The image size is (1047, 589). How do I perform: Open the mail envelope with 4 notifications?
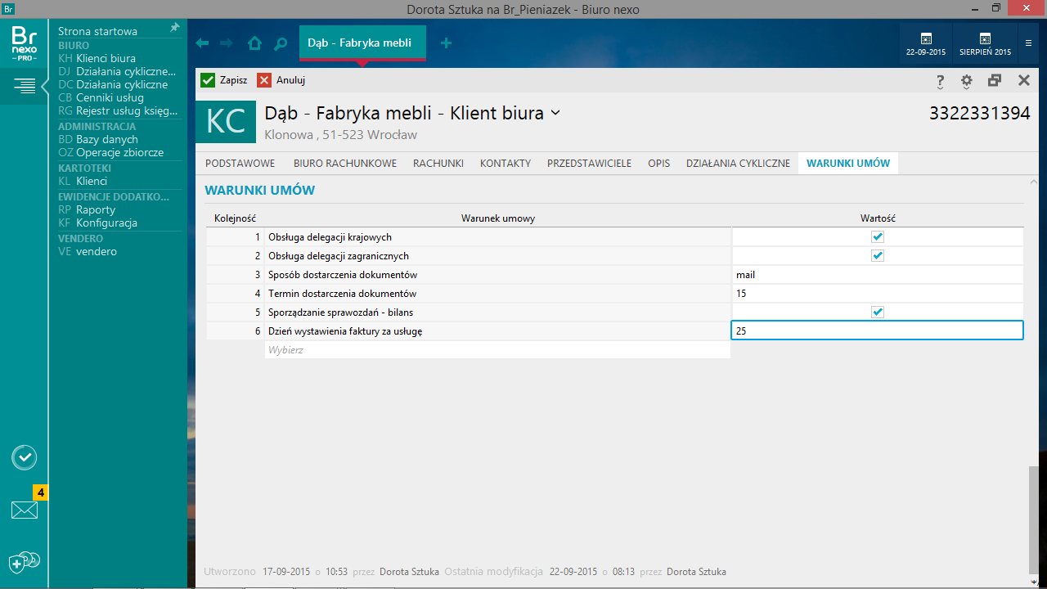point(25,510)
